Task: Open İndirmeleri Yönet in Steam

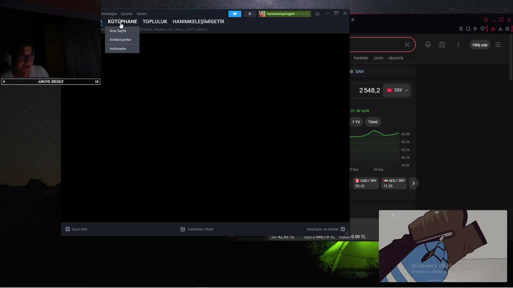Action: pos(197,229)
